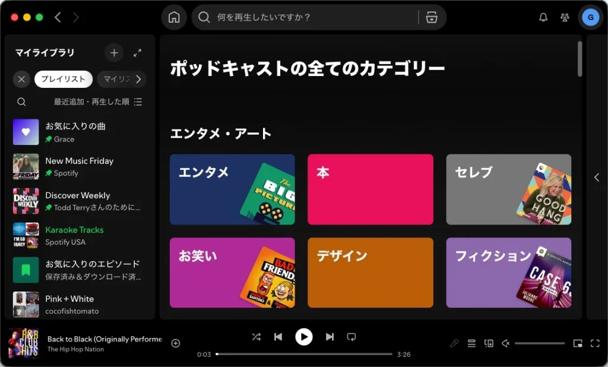The height and width of the screenshot is (367, 608).
Task: Open the play queue icon
Action: point(471,343)
